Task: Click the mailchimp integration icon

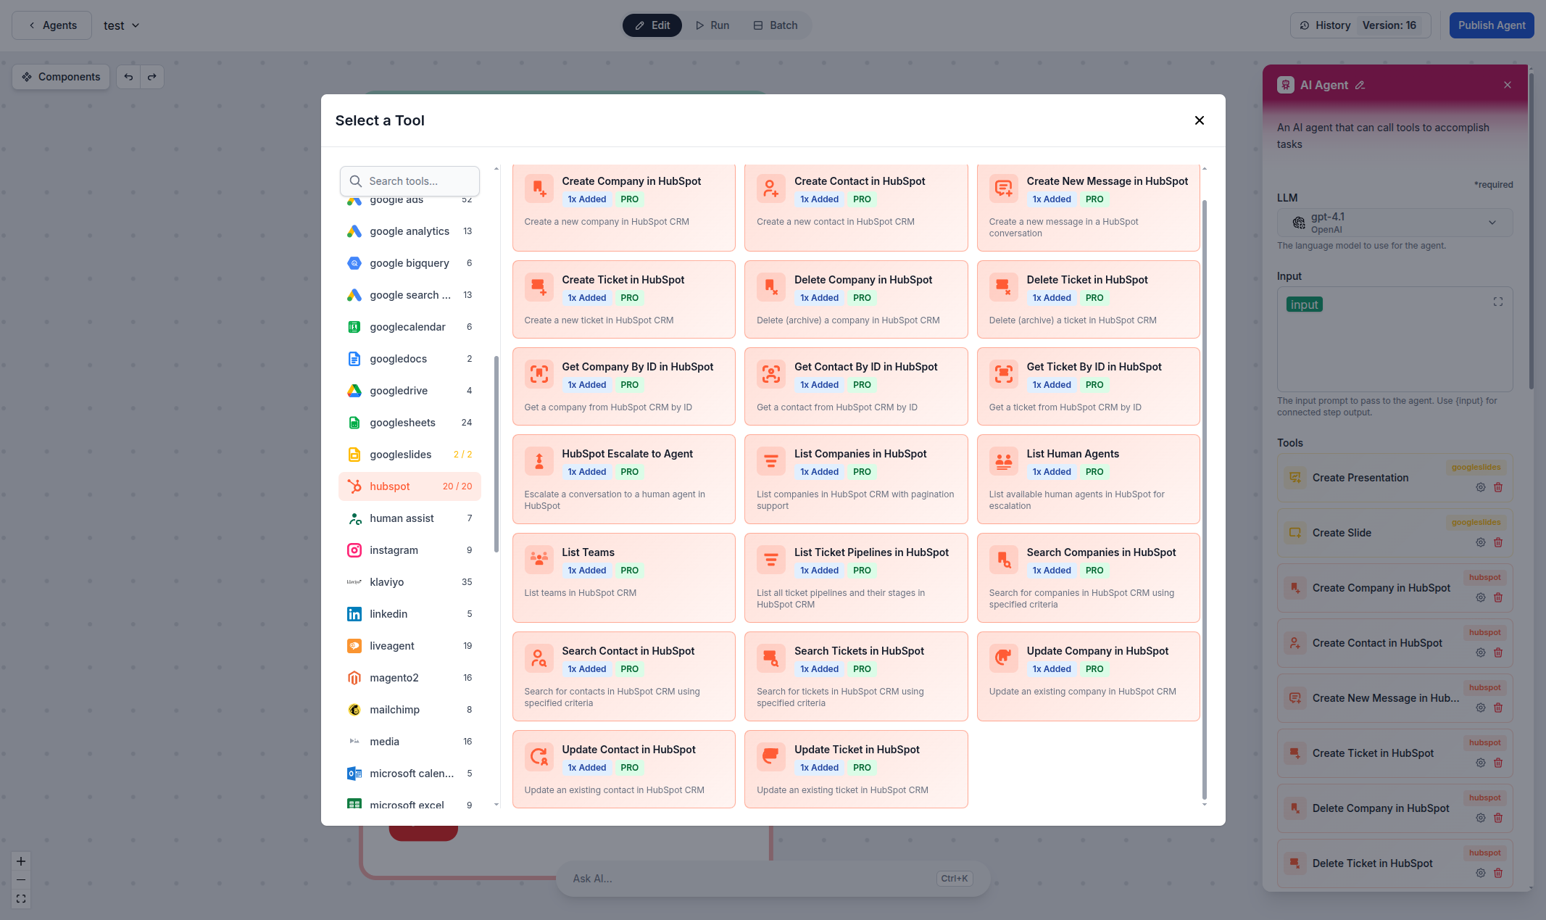Action: tap(354, 709)
